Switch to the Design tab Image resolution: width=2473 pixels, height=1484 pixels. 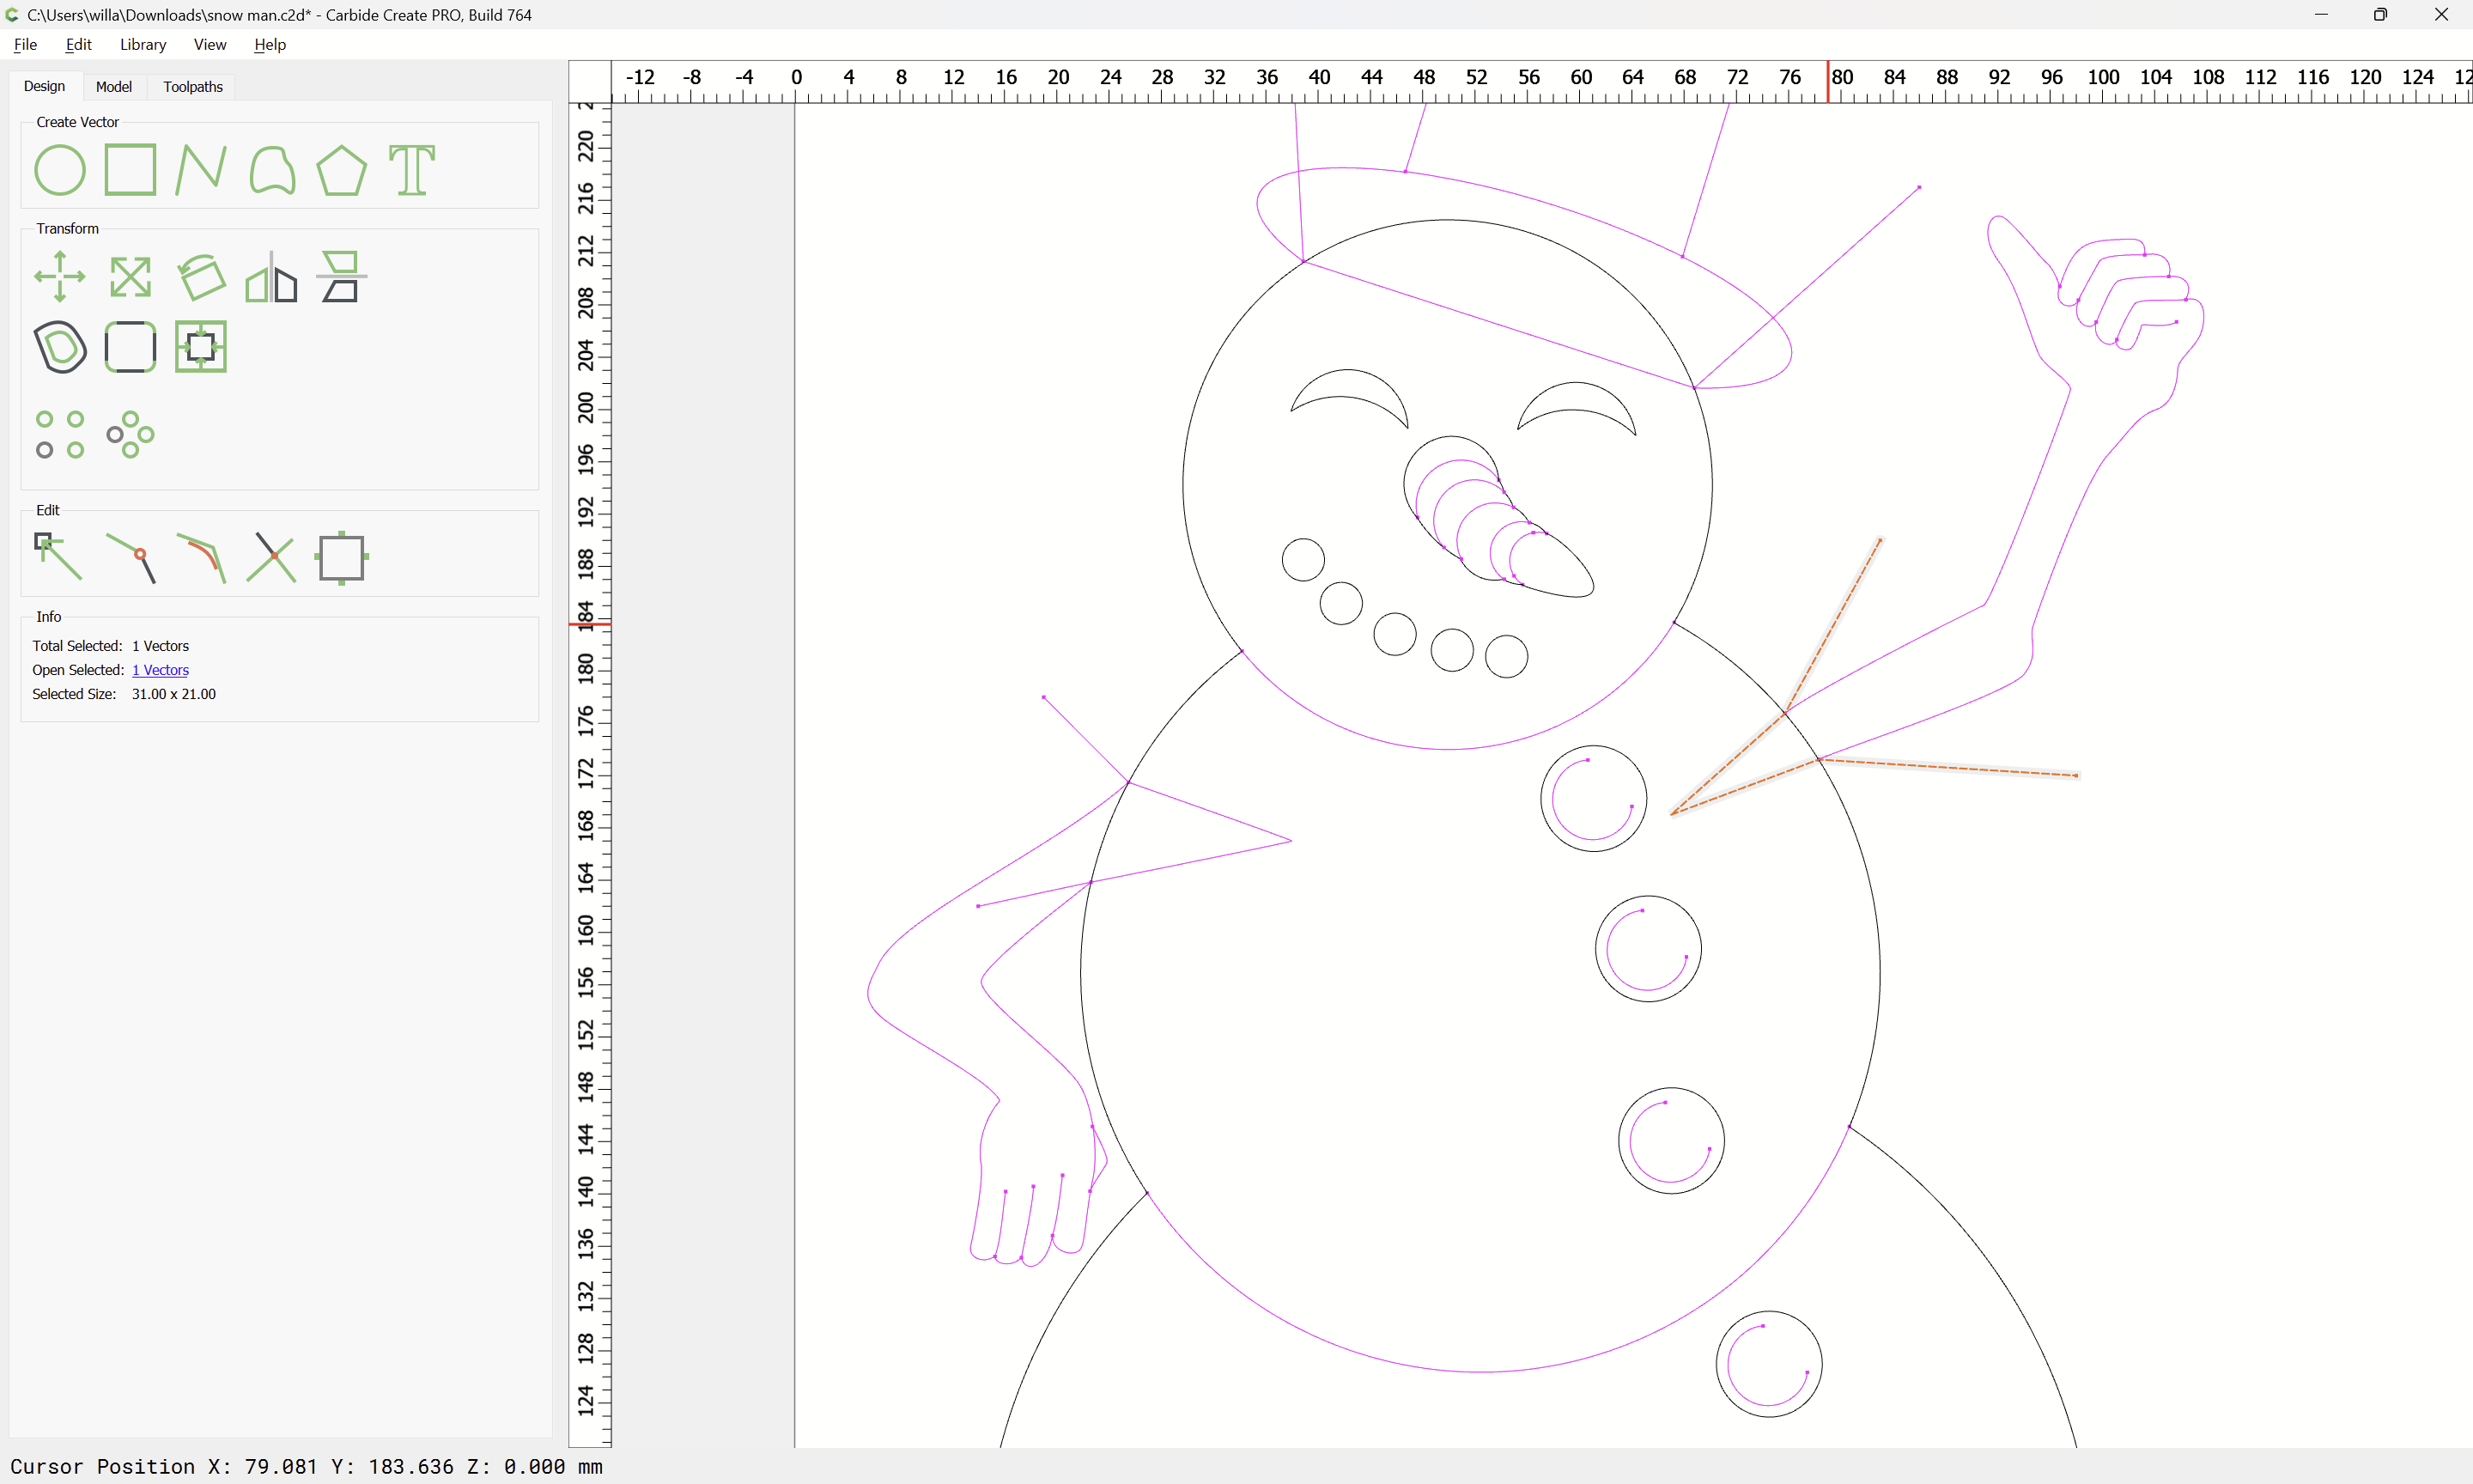(x=45, y=86)
